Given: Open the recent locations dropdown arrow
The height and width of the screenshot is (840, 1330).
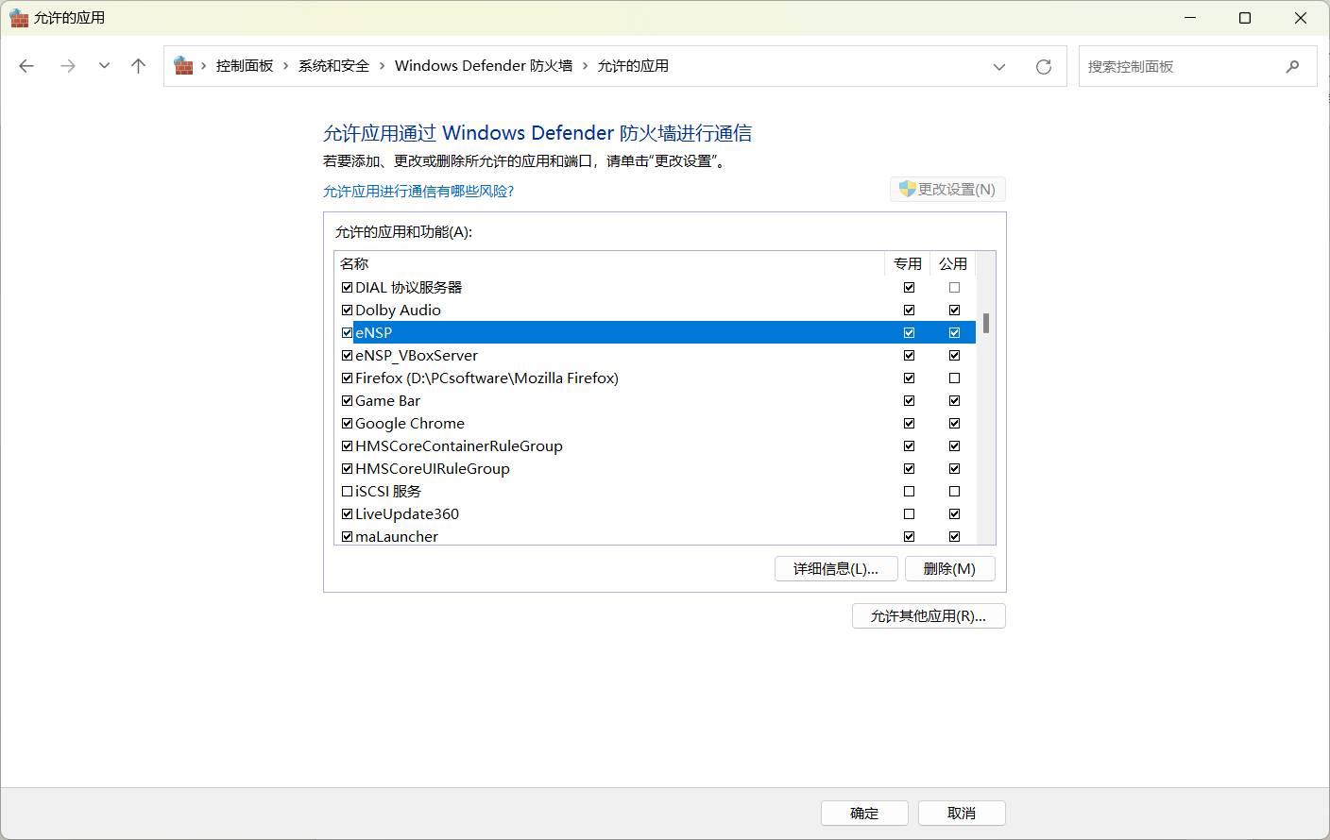Looking at the screenshot, I should [104, 66].
